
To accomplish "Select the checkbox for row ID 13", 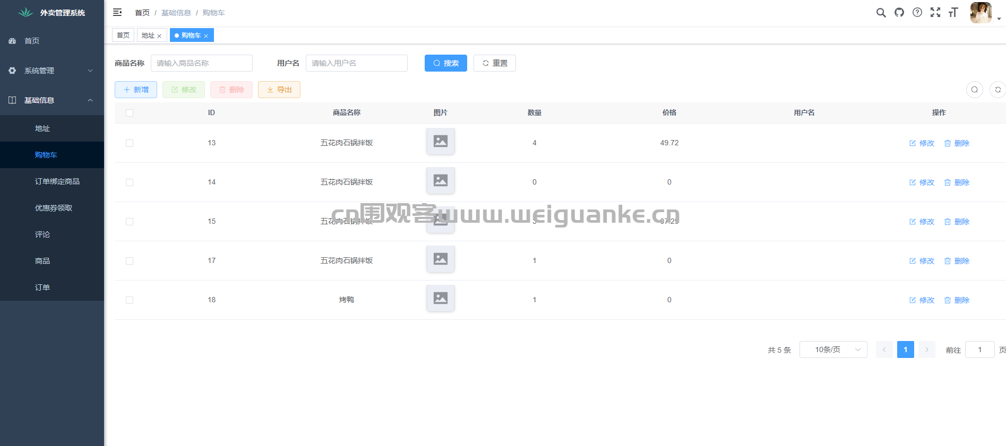I will coord(130,143).
